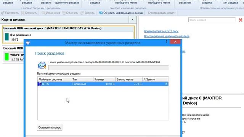Click the refresh disks icon in toolbar

point(101,13)
